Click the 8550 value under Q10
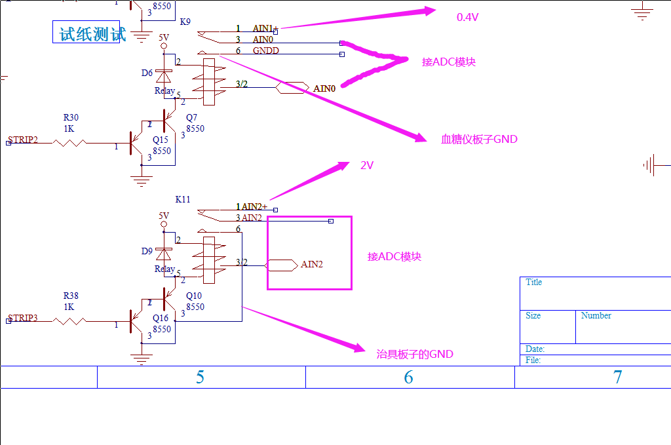The height and width of the screenshot is (445, 671). [x=195, y=307]
